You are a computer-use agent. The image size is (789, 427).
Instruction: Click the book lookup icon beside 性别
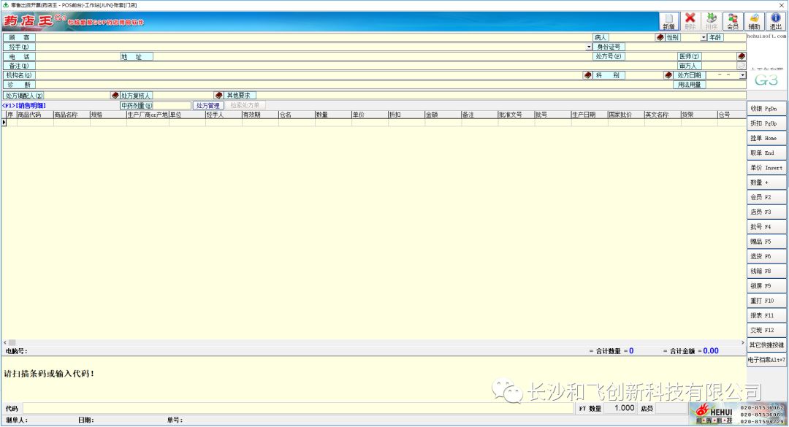pos(660,37)
